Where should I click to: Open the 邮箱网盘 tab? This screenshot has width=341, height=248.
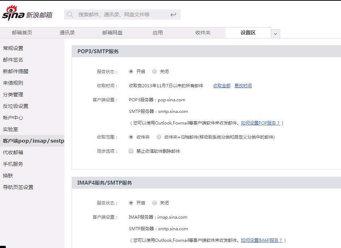[112, 33]
